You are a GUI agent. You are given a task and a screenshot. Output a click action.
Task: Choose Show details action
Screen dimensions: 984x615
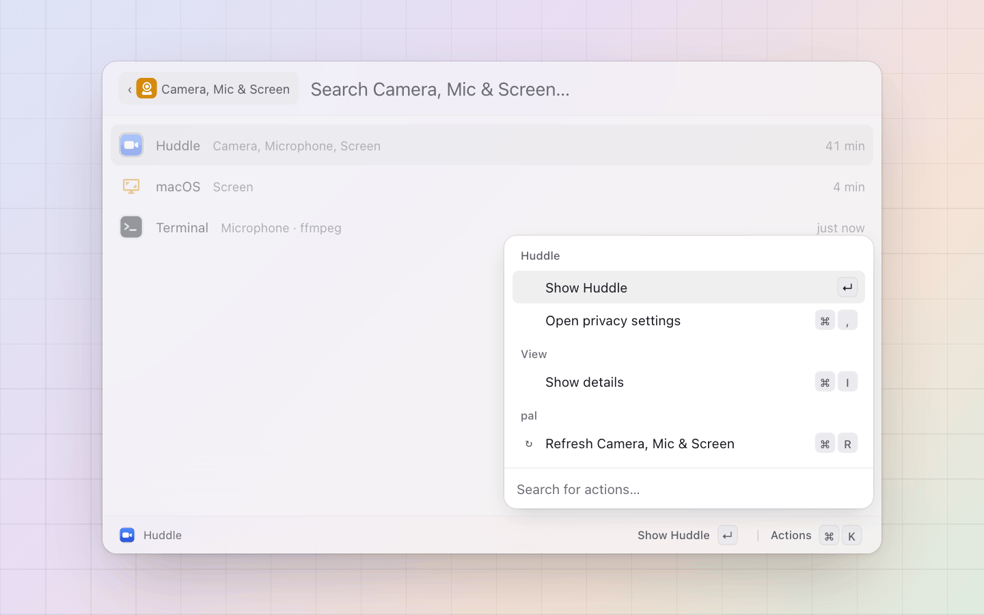click(x=689, y=382)
